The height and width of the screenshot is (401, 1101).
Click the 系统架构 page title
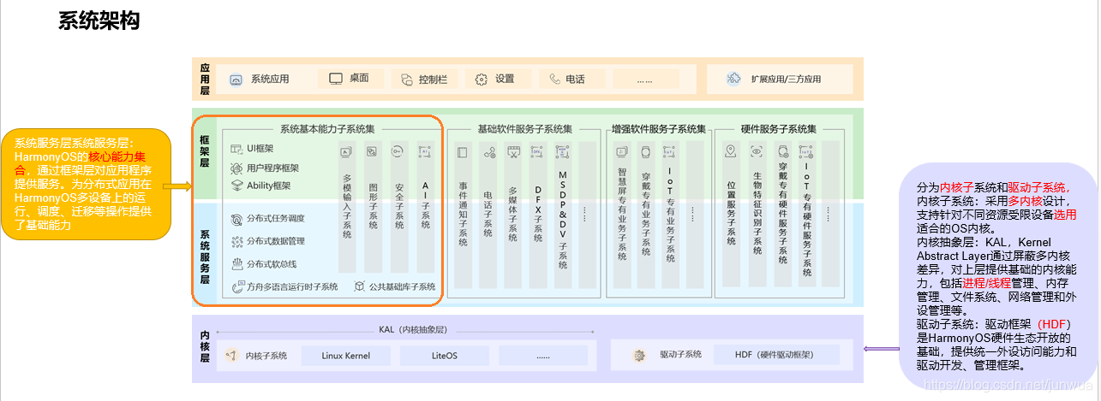point(99,21)
